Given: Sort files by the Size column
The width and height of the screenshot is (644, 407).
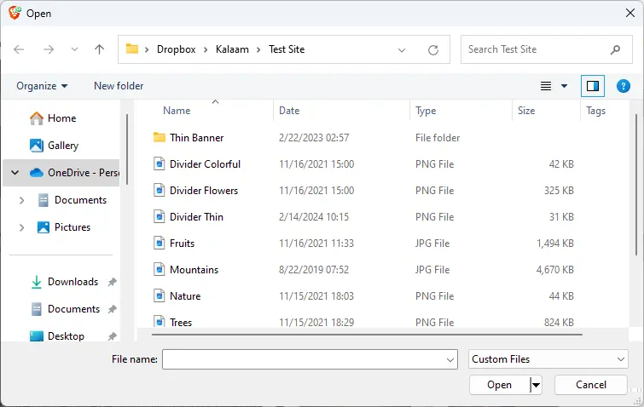Looking at the screenshot, I should click(526, 111).
